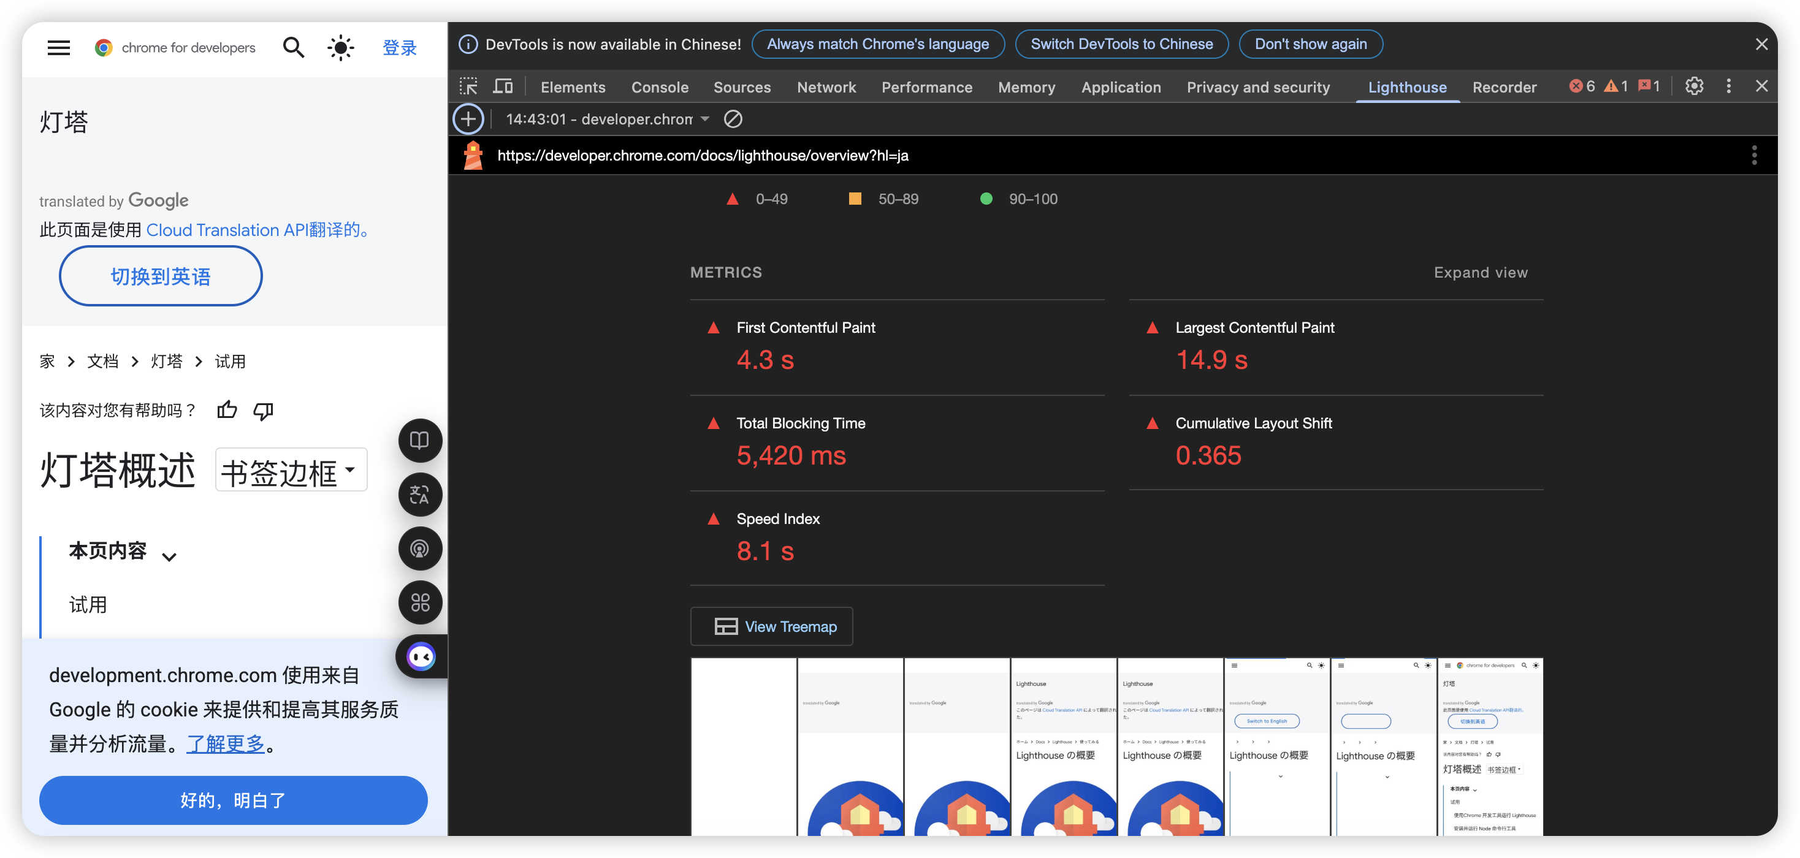The image size is (1800, 858).
Task: Click the plus new report icon
Action: (468, 120)
